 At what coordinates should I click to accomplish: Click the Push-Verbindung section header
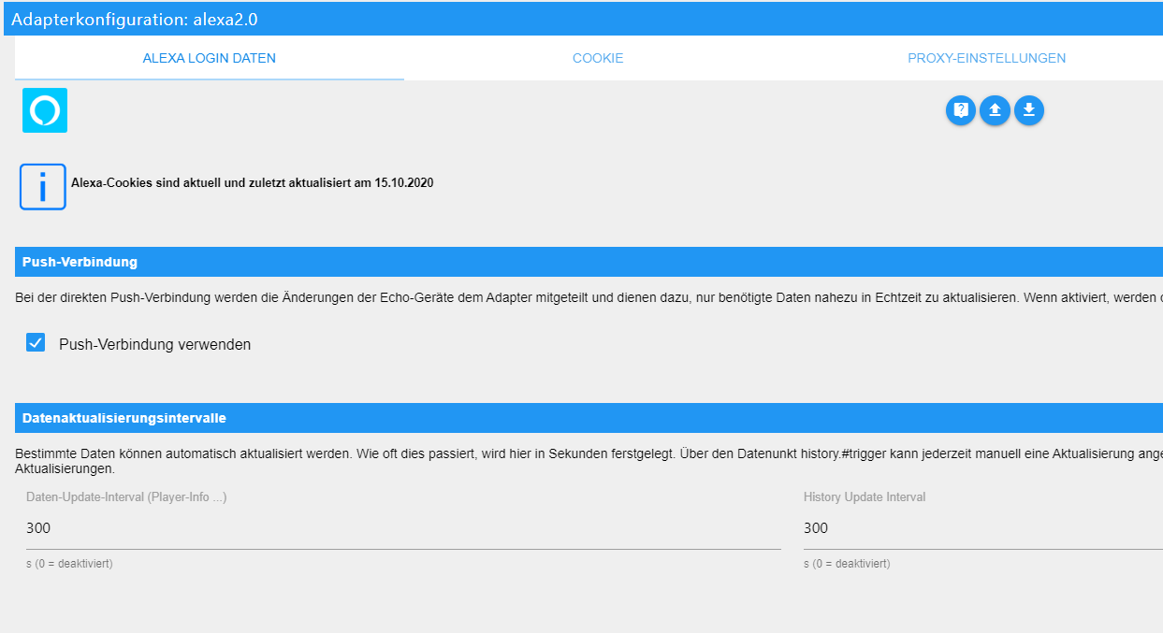point(589,262)
